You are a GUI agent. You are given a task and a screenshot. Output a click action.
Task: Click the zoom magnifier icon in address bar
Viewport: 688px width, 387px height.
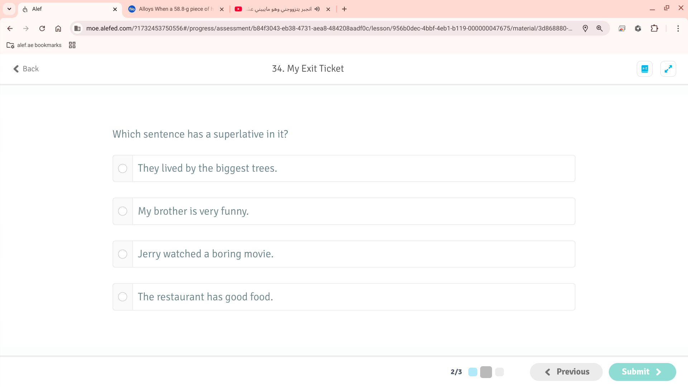pyautogui.click(x=599, y=28)
